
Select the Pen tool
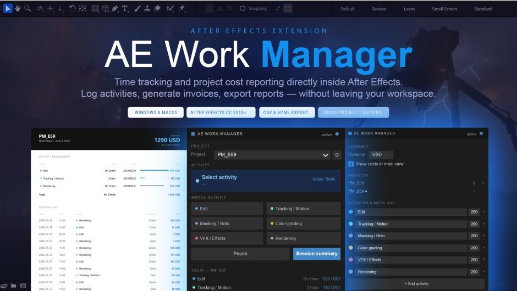[x=115, y=9]
